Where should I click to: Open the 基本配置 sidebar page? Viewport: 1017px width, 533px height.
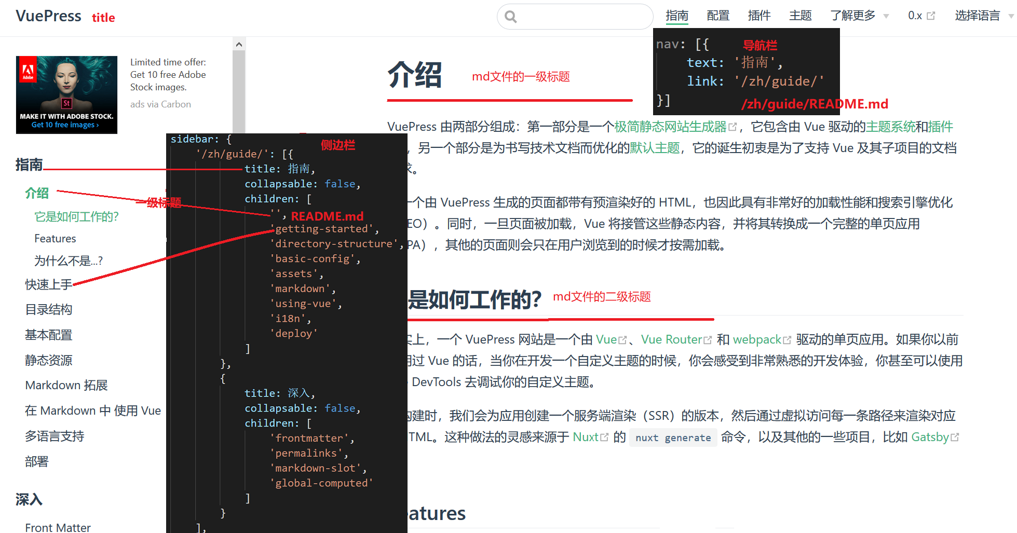[x=49, y=335]
